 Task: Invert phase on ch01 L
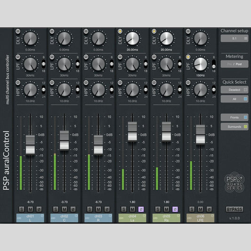pos(39,209)
